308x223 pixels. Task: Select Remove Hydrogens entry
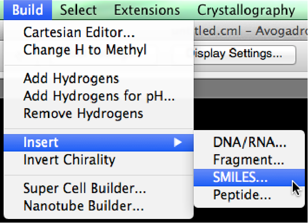pyautogui.click(x=83, y=113)
